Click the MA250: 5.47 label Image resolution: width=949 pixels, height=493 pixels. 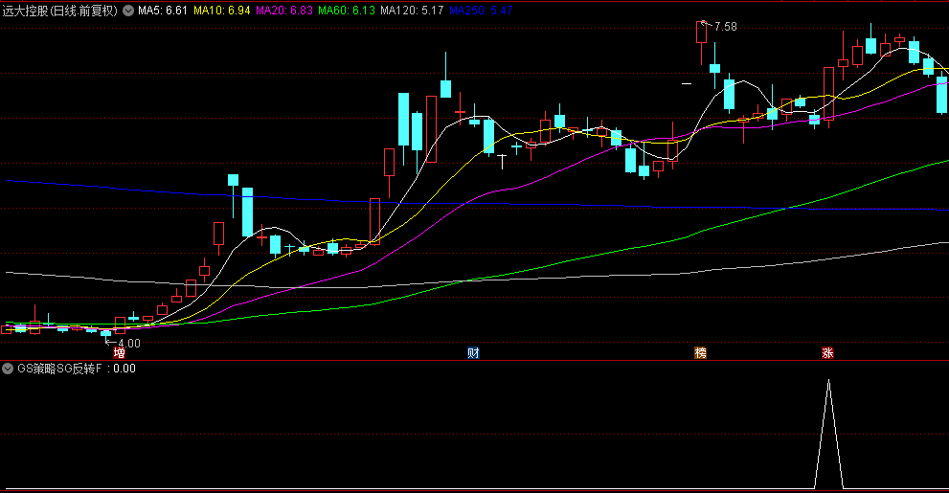tap(481, 11)
